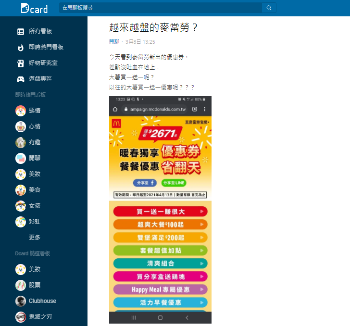Focus the 在閒聊板搜尋 search field

pyautogui.click(x=161, y=8)
